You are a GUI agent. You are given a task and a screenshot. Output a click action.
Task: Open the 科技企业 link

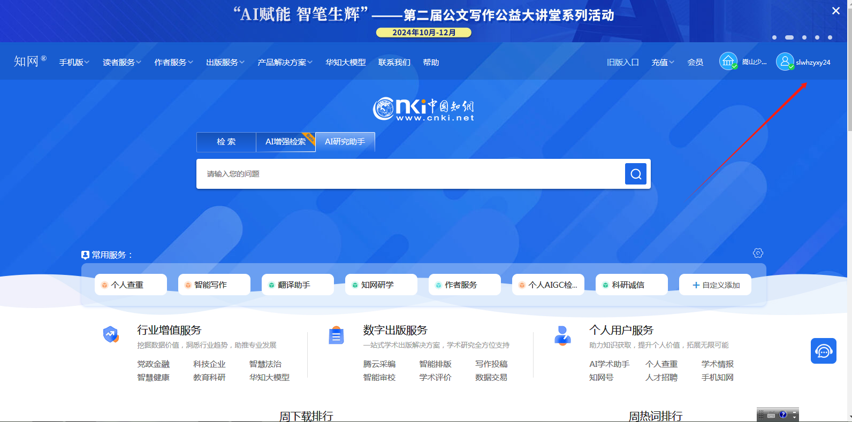(x=209, y=364)
